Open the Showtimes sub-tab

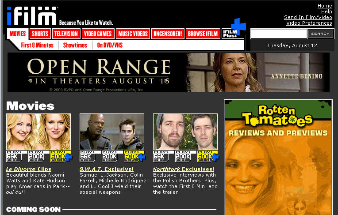75,45
